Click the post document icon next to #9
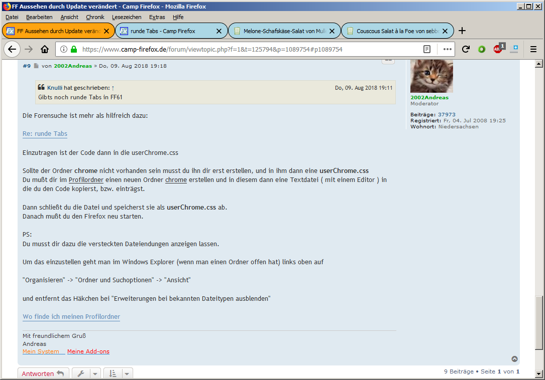Screen dimensions: 545x380 (36, 66)
